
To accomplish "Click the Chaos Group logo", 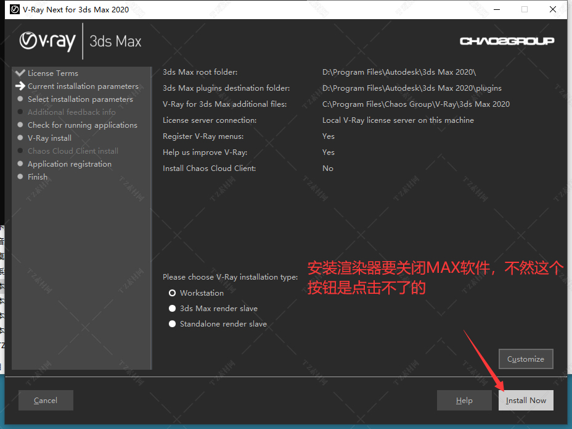I will tap(507, 41).
